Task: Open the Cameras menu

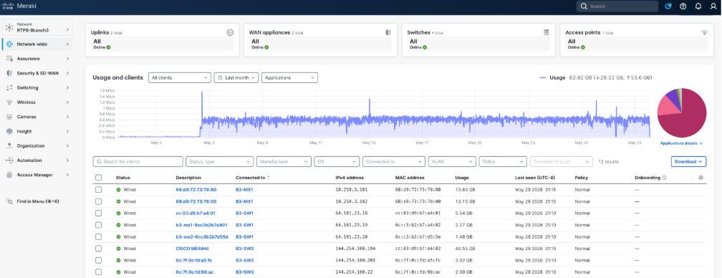Action: tap(37, 117)
